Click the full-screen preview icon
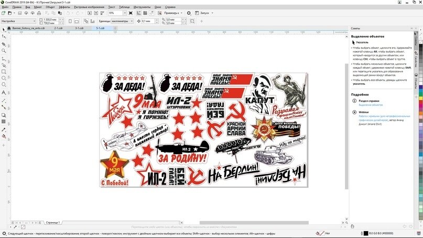The image size is (423, 238). tap(131, 13)
